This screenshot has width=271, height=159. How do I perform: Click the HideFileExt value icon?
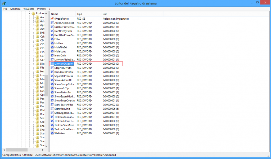pyautogui.click(x=52, y=47)
